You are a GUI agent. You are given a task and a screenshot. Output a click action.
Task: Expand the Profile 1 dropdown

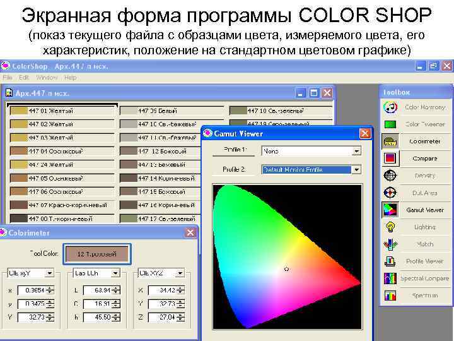coord(357,151)
